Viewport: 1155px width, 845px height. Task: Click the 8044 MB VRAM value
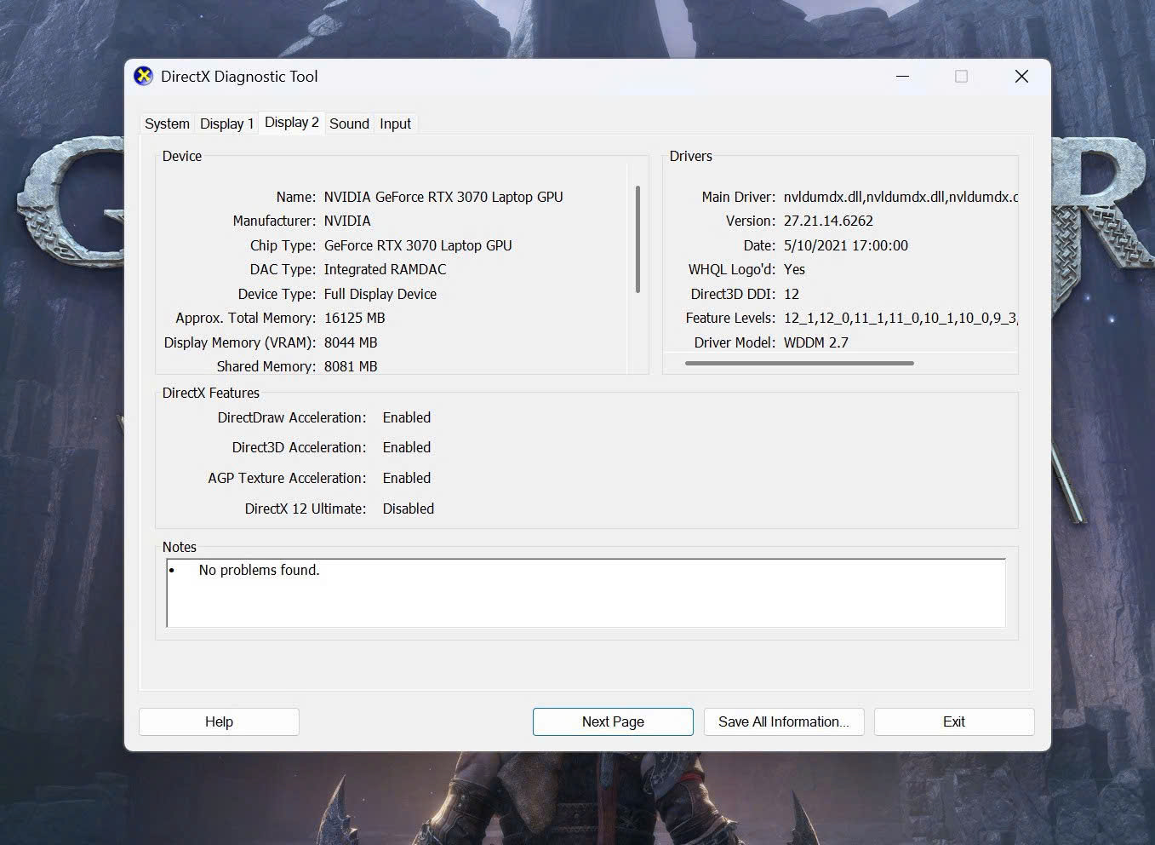[x=351, y=342]
